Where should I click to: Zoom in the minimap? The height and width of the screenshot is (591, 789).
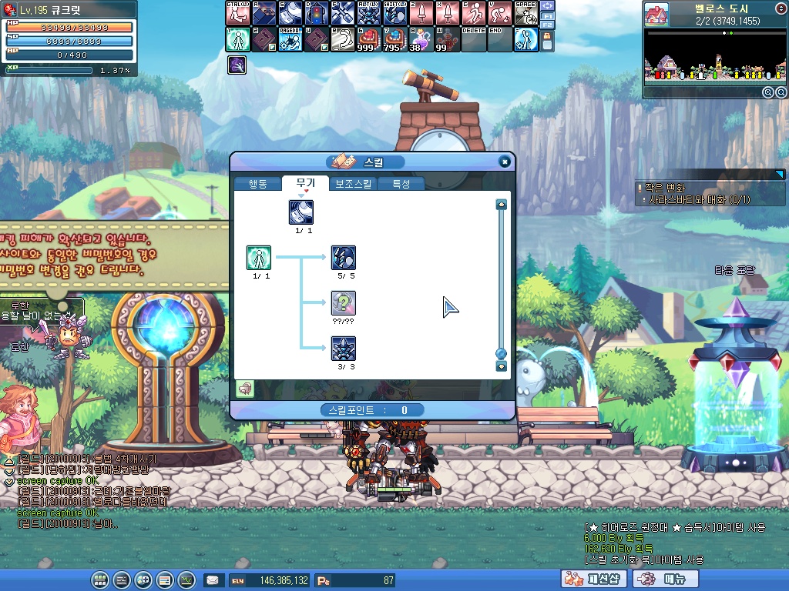click(768, 92)
